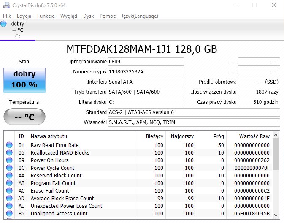
Task: Click the Najgorszy column header
Action: coord(181,136)
